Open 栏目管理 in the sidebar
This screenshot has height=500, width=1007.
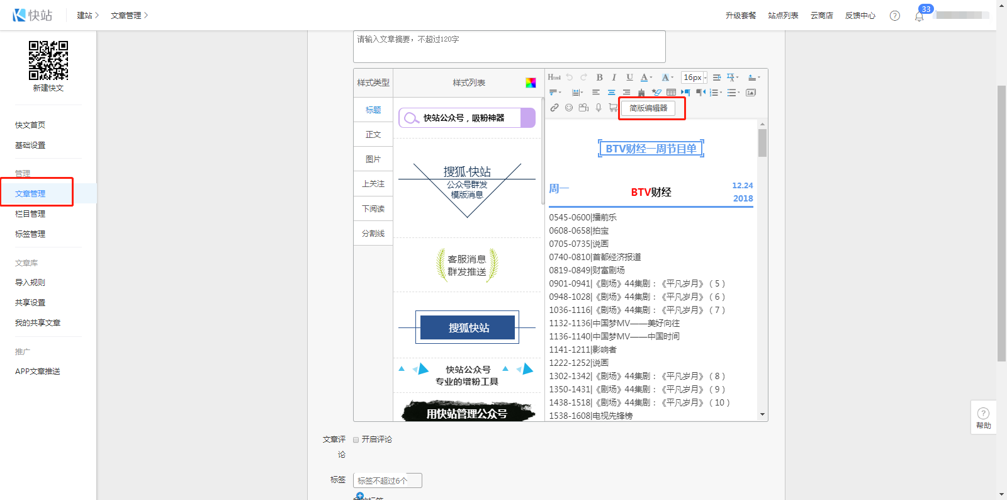30,214
